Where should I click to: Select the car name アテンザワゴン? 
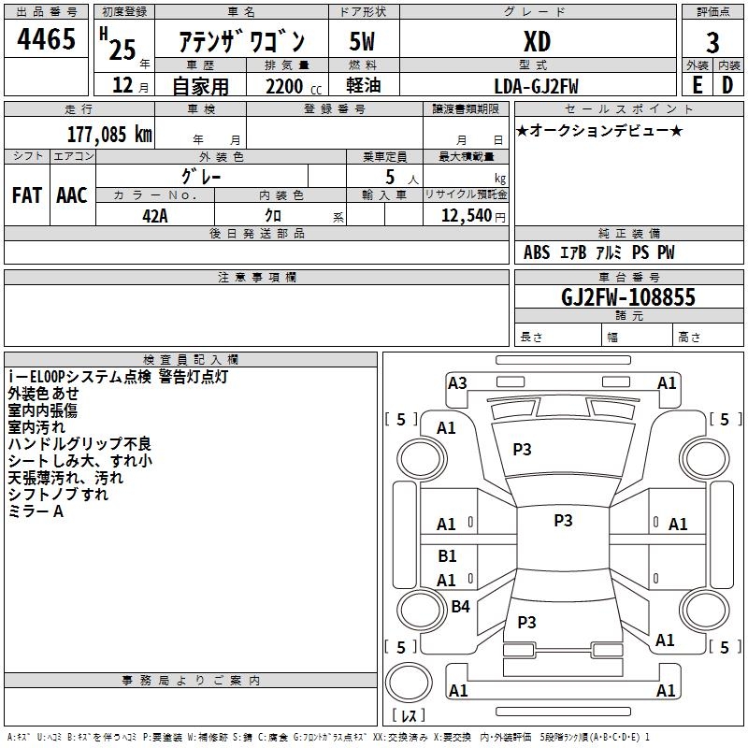click(241, 41)
